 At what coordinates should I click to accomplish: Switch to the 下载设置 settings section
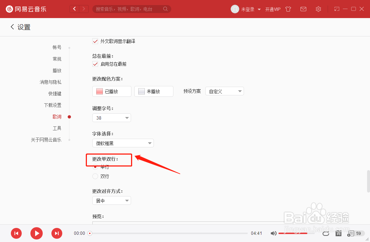click(x=52, y=105)
